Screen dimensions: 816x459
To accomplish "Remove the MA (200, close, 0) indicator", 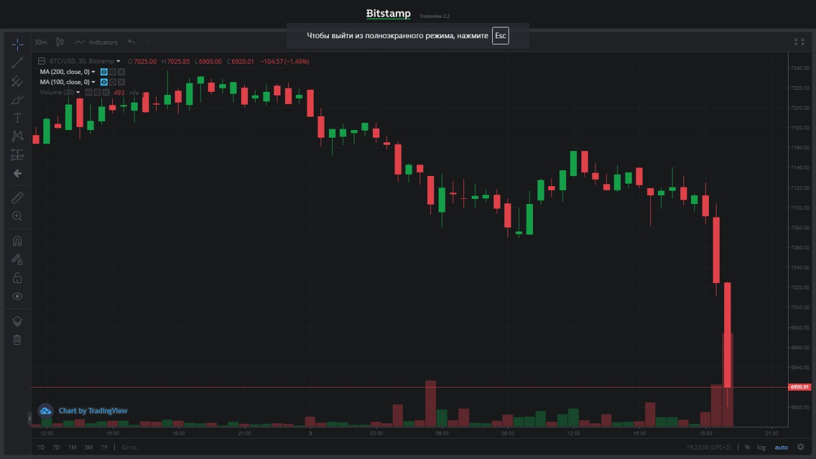I will (121, 72).
